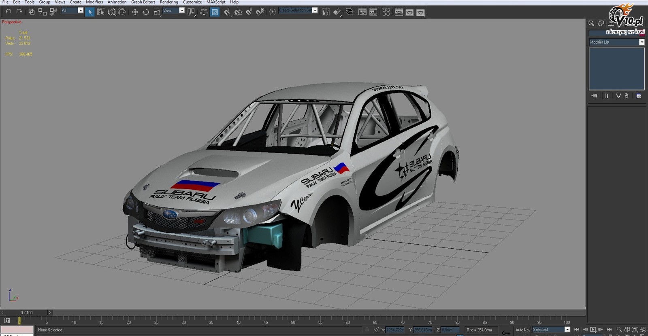Image resolution: width=648 pixels, height=336 pixels.
Task: Toggle Spinner Snap
Action: point(260,12)
